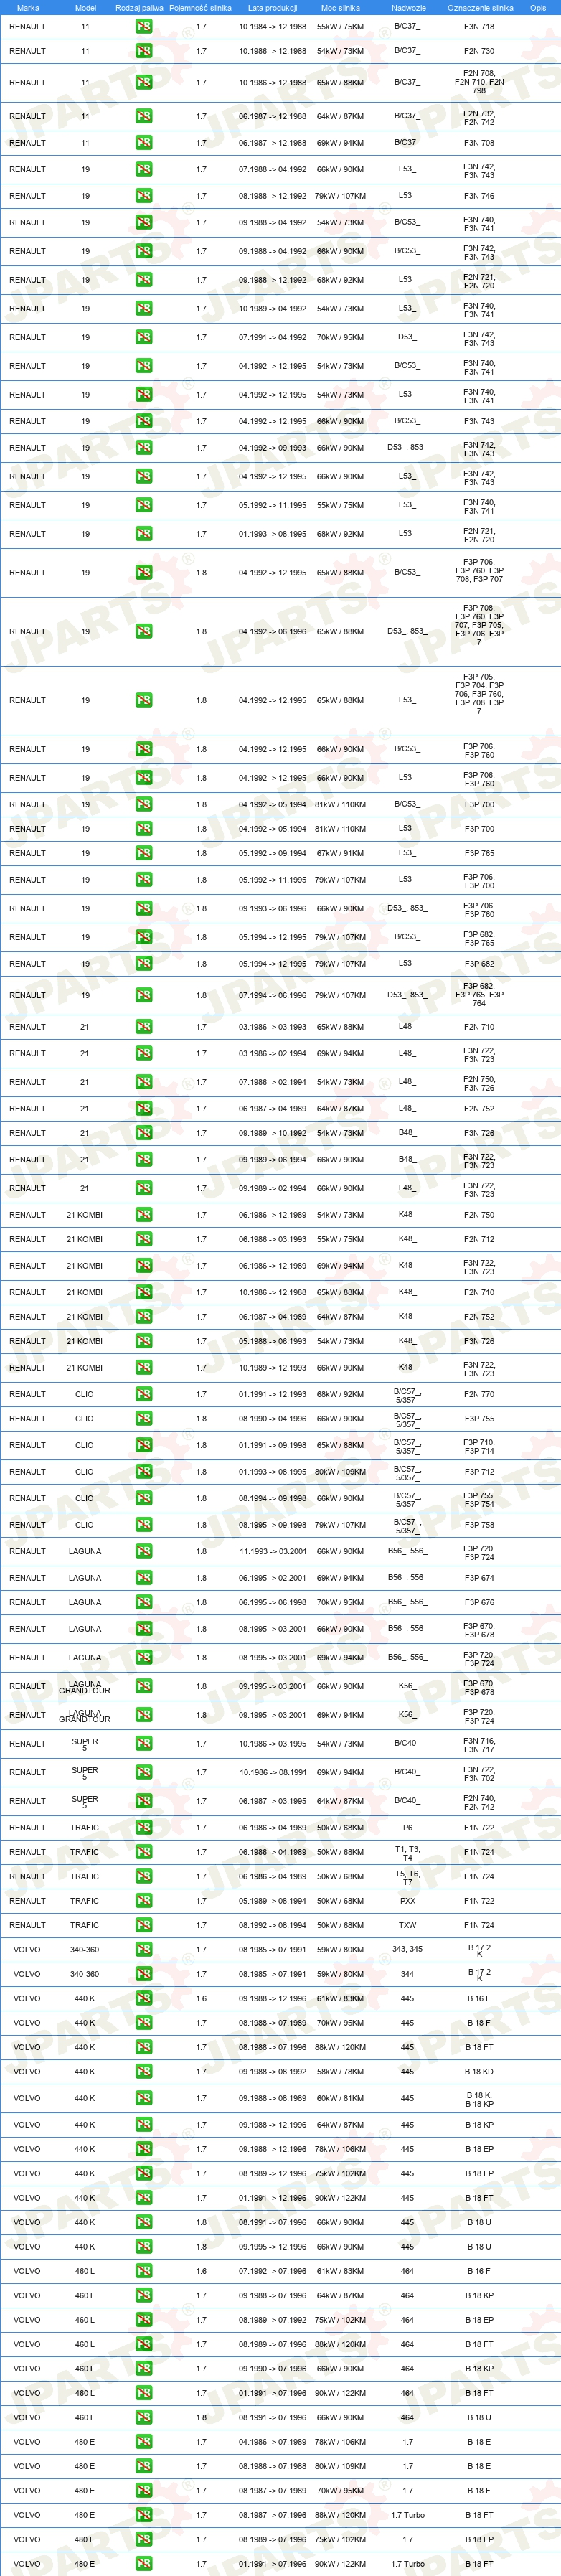Click body code PXX cell

[407, 1901]
